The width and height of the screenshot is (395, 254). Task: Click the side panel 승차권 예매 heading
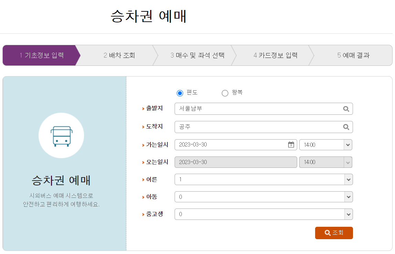click(61, 181)
